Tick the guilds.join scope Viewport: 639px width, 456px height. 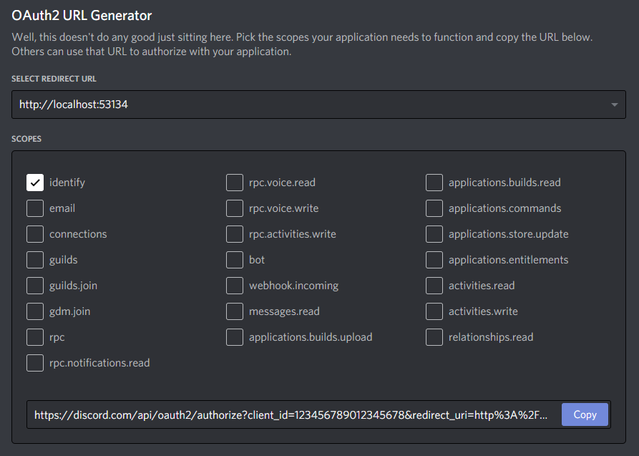tap(35, 286)
